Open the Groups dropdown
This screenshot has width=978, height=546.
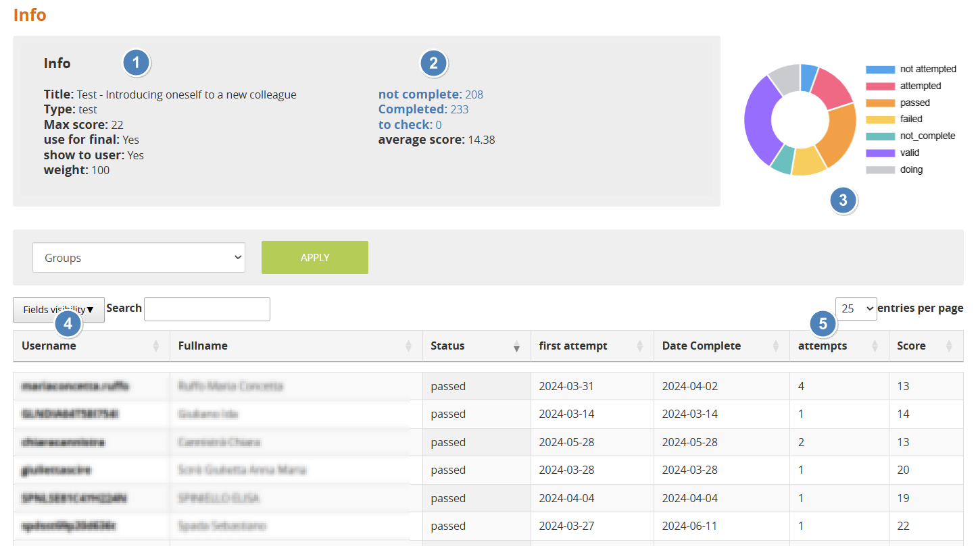pos(139,258)
